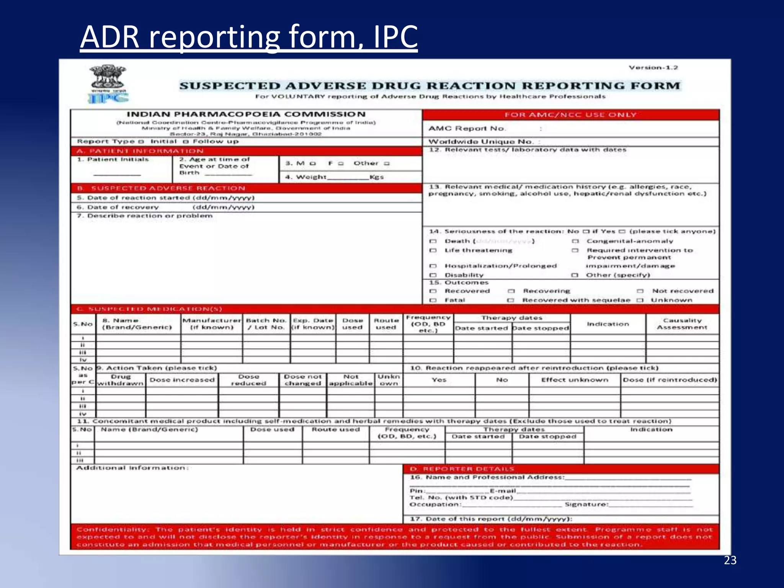
Task: Tick the Death seriousness checkbox
Action: pyautogui.click(x=433, y=242)
